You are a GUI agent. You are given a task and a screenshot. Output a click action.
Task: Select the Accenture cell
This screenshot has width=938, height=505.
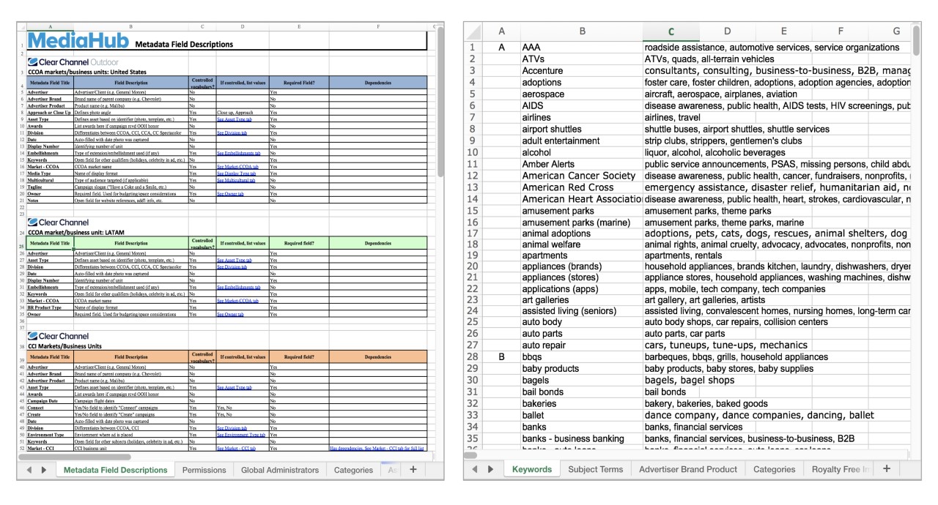coord(581,71)
